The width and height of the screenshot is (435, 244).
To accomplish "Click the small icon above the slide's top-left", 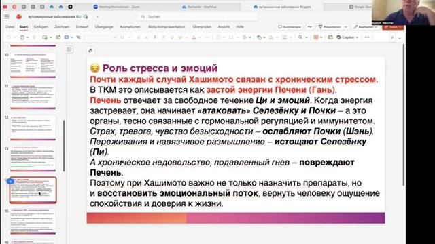I will (90, 50).
